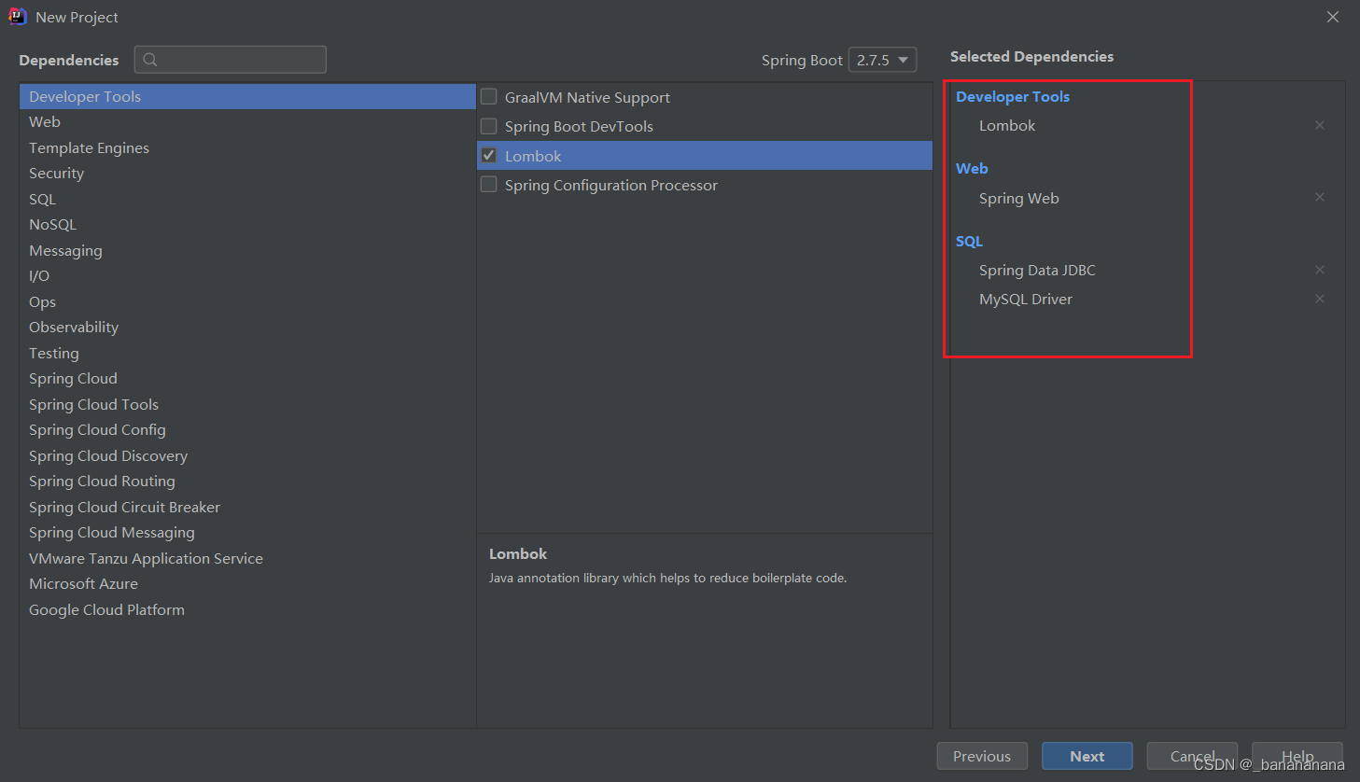1360x782 pixels.
Task: Click Spring Data JDBC in Selected Dependencies
Action: (x=1037, y=270)
